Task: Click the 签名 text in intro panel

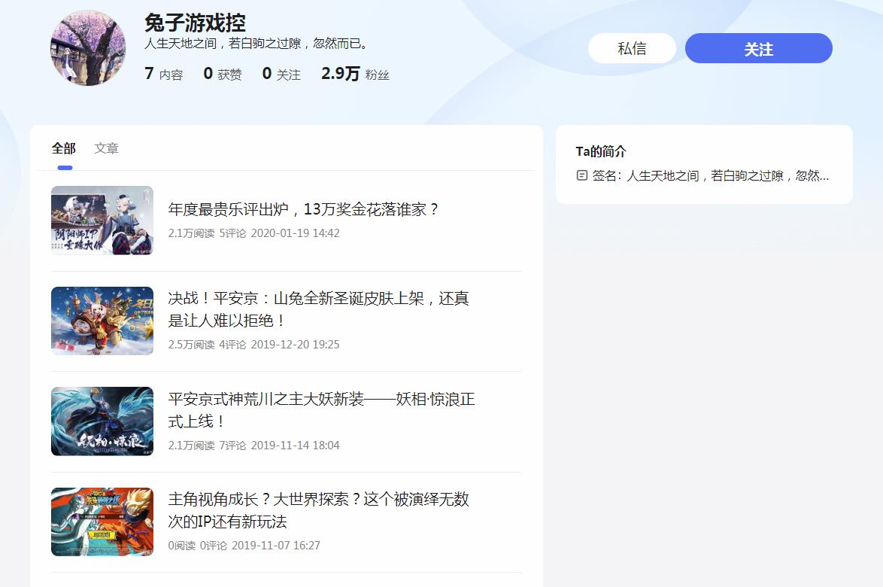Action: coord(711,176)
